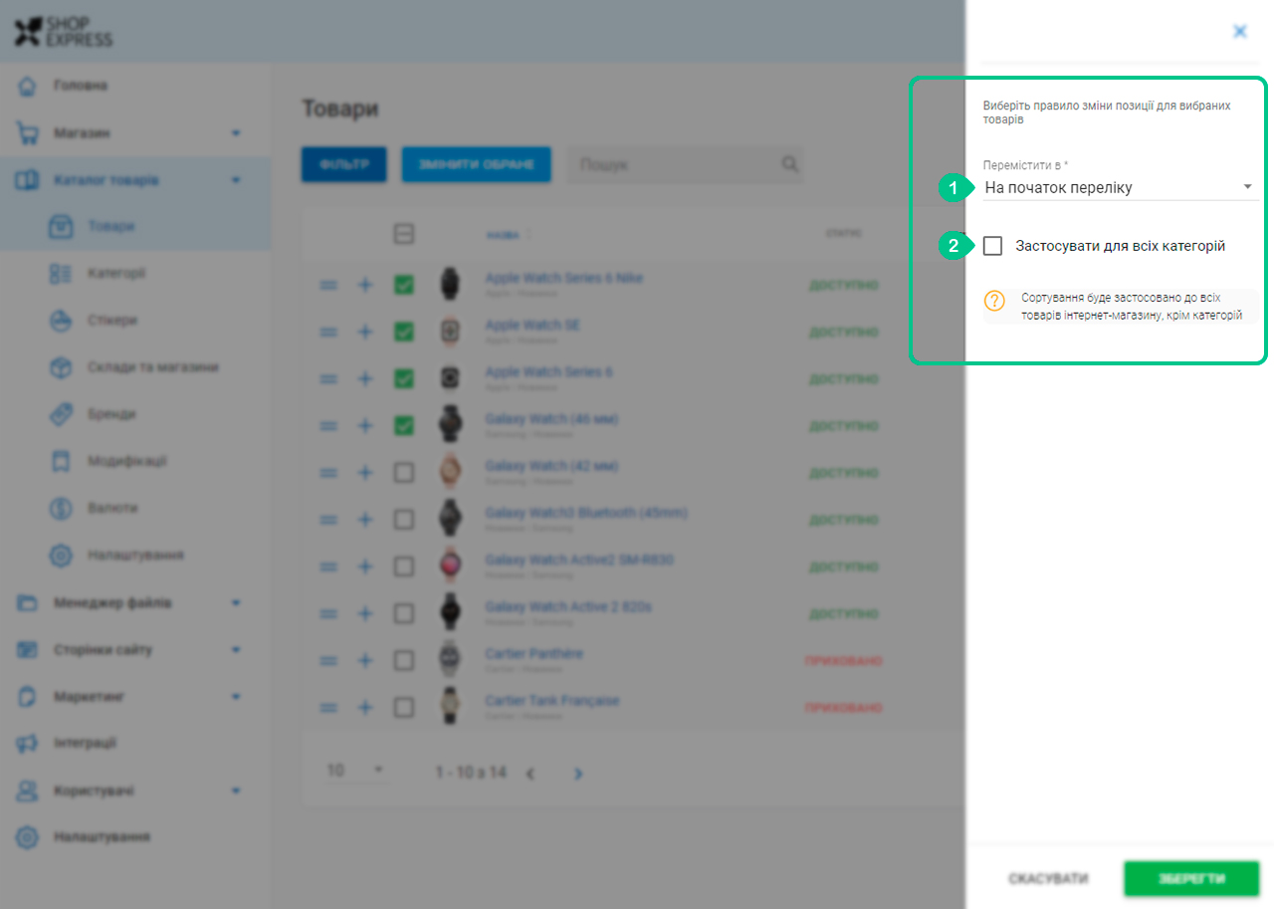Click the Apple Watch Series 6 thumbnail
Screen dimensions: 1274x909
tap(451, 378)
